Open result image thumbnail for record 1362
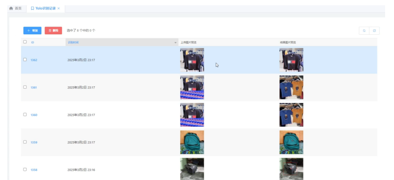 [291, 60]
